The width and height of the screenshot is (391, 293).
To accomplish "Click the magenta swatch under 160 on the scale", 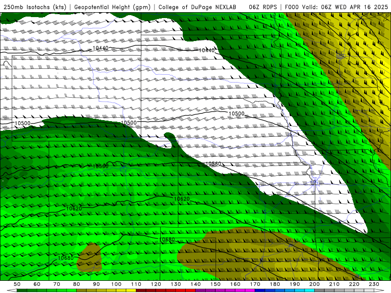I will pos(240,291).
